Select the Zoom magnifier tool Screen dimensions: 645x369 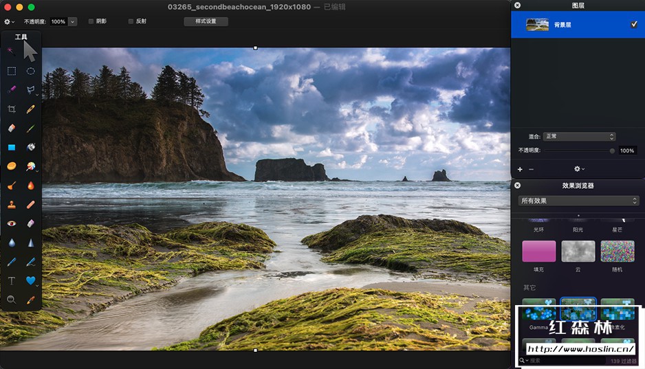coord(12,300)
